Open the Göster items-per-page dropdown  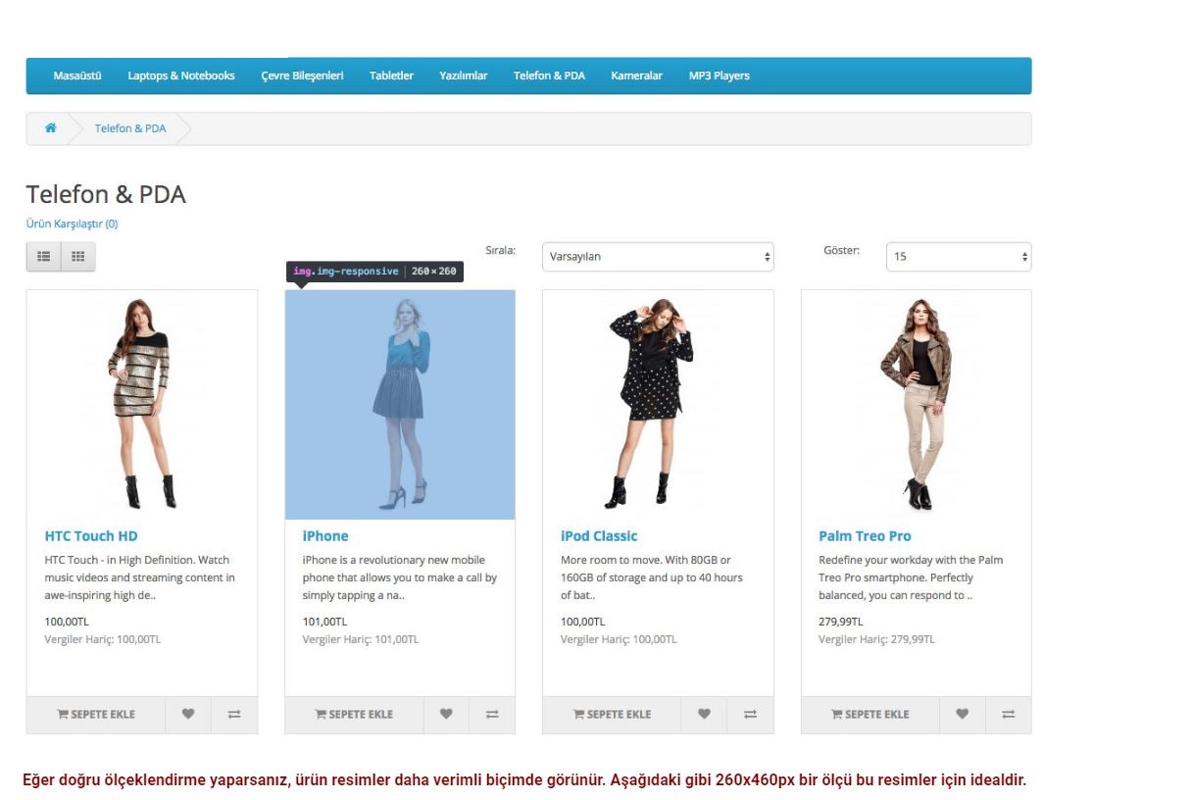[x=959, y=257]
